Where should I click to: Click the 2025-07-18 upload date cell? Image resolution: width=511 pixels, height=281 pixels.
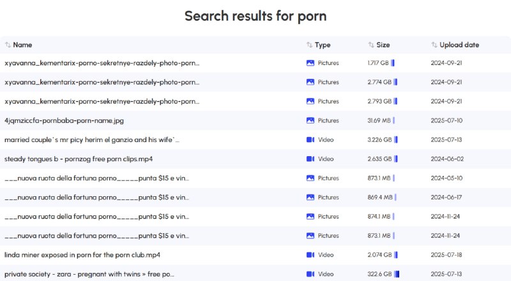(446, 255)
